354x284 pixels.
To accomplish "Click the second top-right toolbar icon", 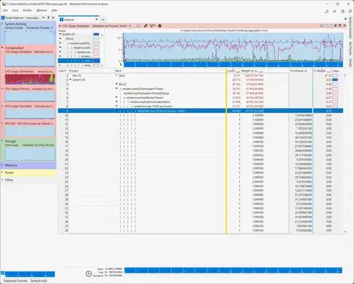I will coord(335,11).
